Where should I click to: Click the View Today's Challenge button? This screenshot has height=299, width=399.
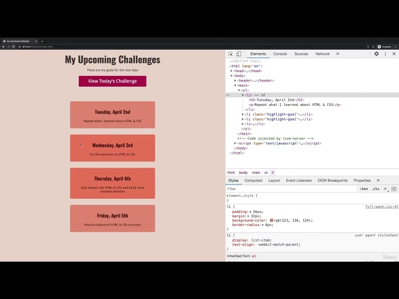[112, 81]
